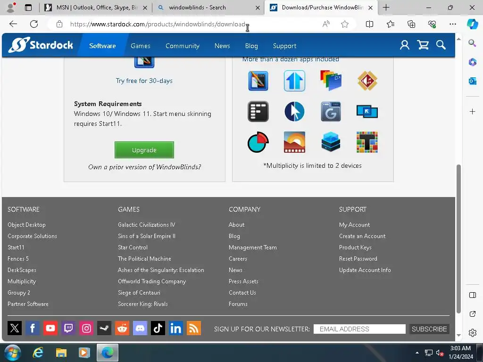Refresh the page

(34, 24)
